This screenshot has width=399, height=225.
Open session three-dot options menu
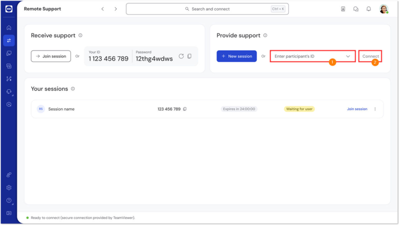pos(375,109)
